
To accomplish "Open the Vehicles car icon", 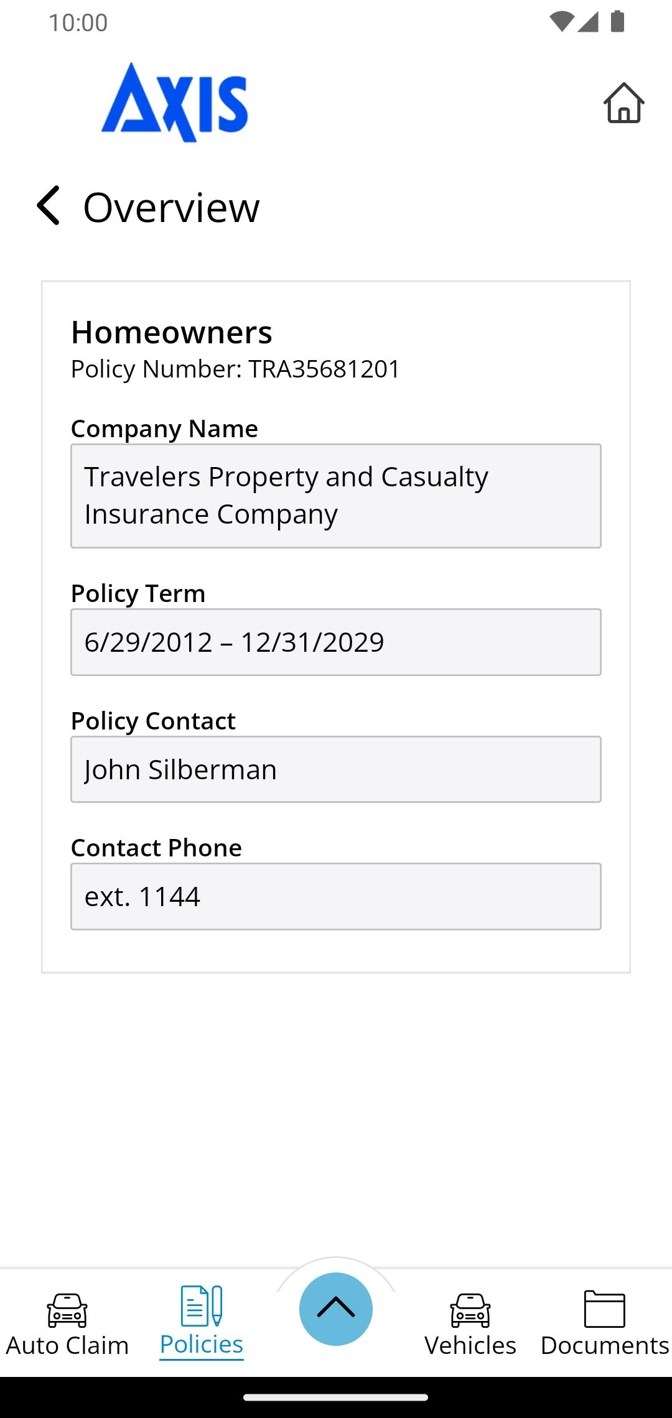I will pyautogui.click(x=470, y=1309).
